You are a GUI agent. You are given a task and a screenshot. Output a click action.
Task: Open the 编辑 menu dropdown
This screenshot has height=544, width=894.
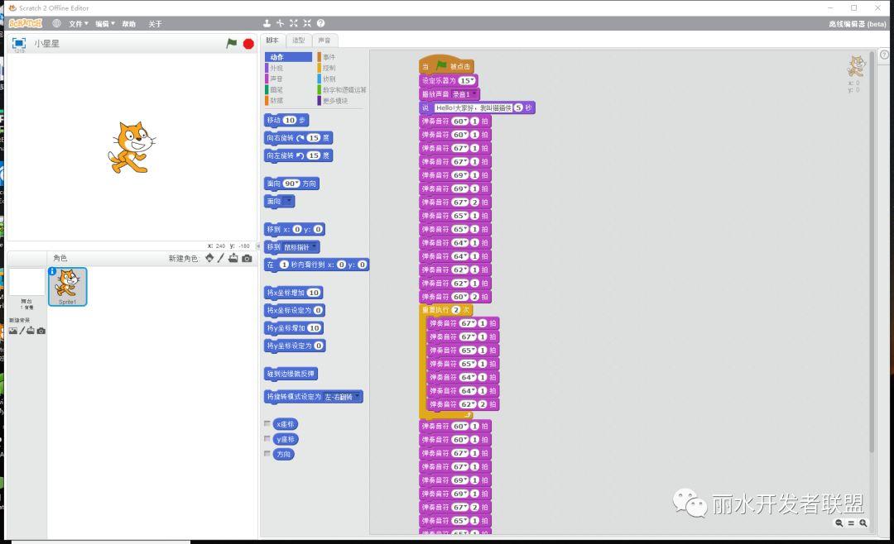pyautogui.click(x=105, y=24)
